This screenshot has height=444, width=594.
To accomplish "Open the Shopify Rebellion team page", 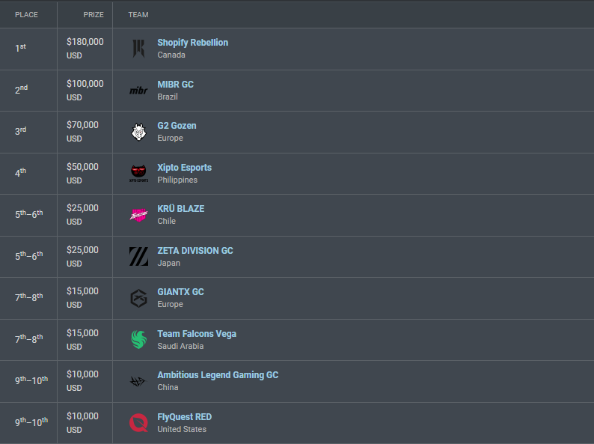I will point(193,43).
